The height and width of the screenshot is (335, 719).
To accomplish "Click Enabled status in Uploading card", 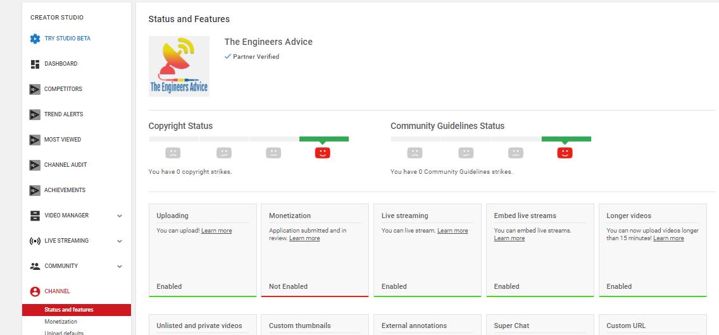I will click(x=169, y=286).
